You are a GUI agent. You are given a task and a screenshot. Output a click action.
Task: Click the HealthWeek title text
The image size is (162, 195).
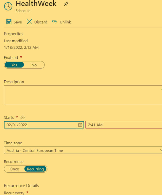click(36, 4)
